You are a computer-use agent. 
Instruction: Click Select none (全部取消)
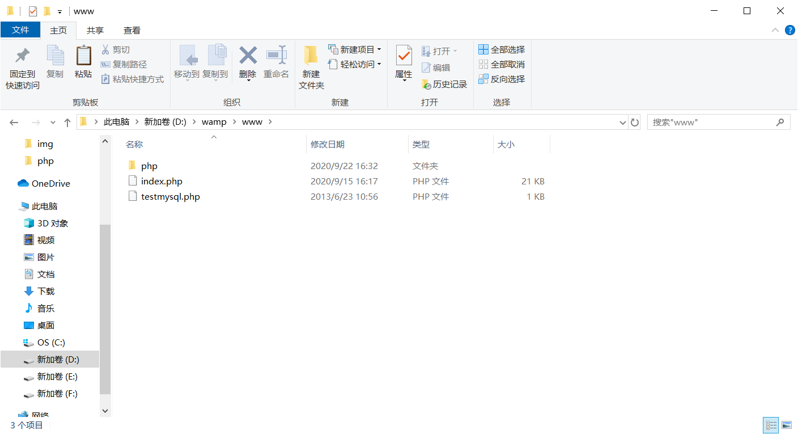click(x=502, y=65)
